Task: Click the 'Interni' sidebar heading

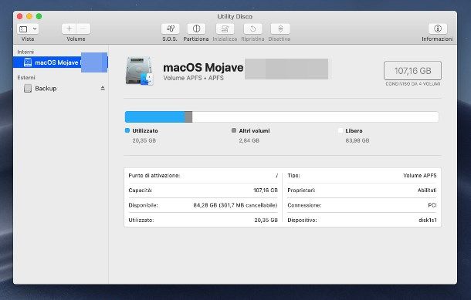Action: (25, 52)
